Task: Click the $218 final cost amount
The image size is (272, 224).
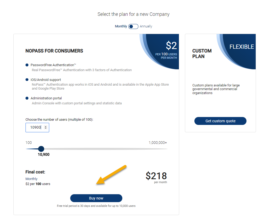Action: [x=156, y=176]
